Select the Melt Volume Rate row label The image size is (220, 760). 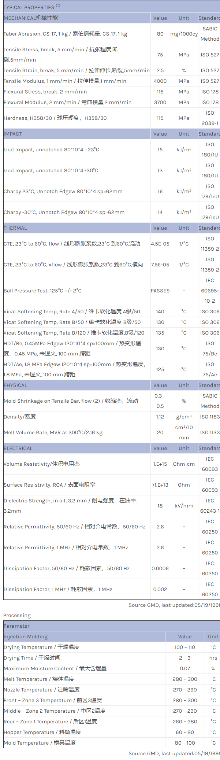[x=53, y=433]
